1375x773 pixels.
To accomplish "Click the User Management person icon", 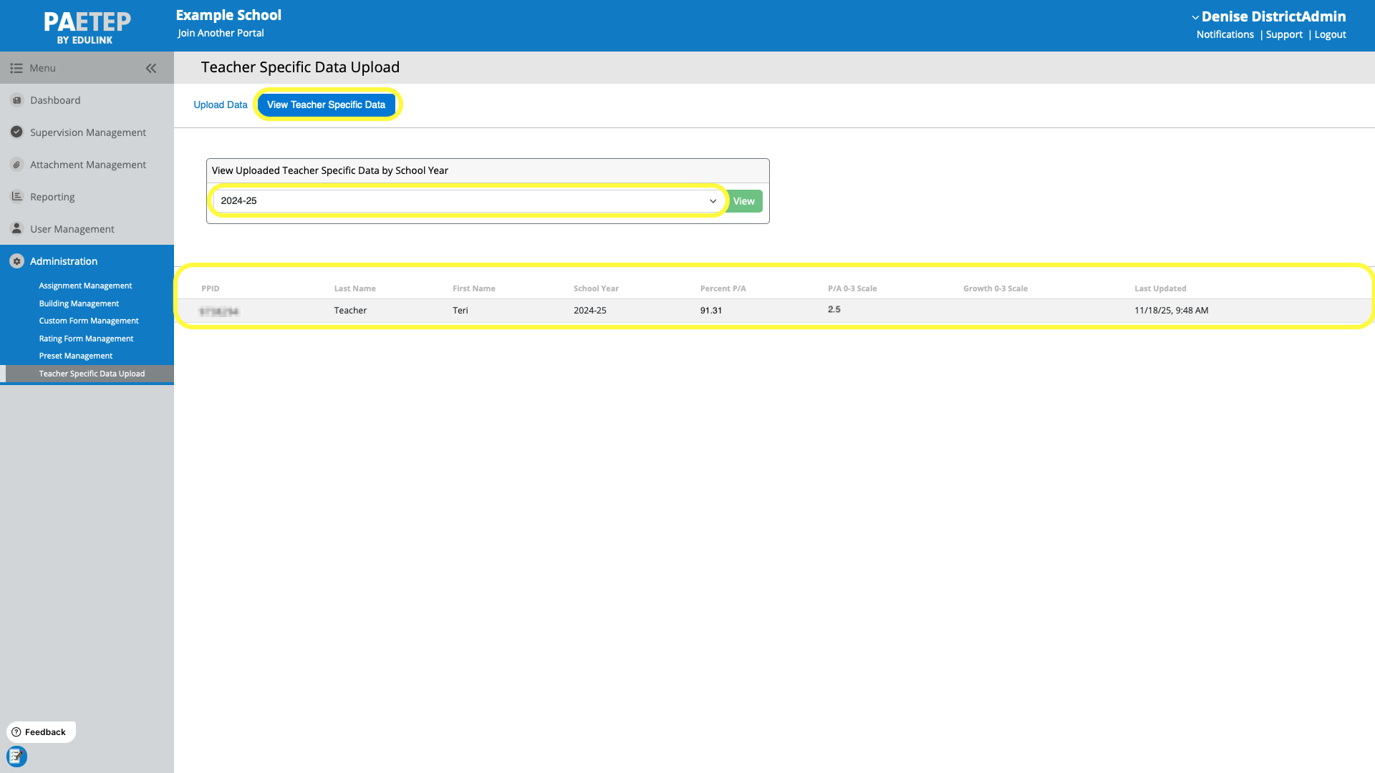I will click(x=16, y=228).
